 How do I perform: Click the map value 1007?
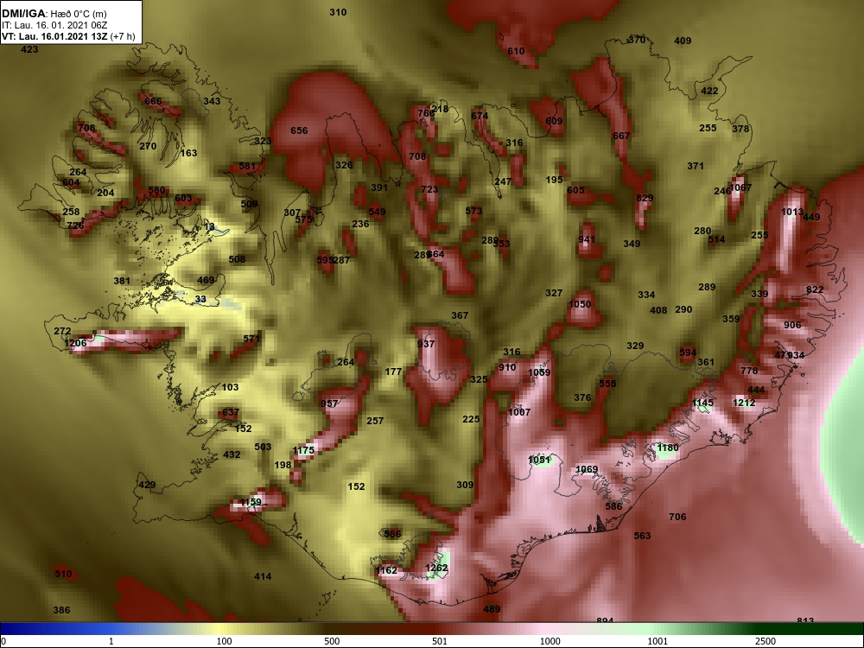[519, 412]
